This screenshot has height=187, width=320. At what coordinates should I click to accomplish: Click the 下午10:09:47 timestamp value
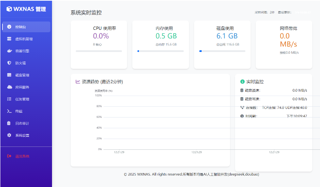point(297,116)
